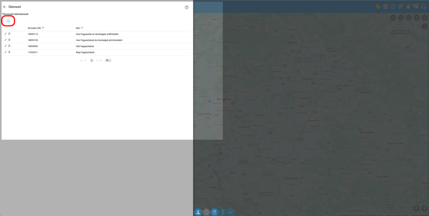Open the help question mark in panel
The height and width of the screenshot is (216, 429).
pos(186,7)
